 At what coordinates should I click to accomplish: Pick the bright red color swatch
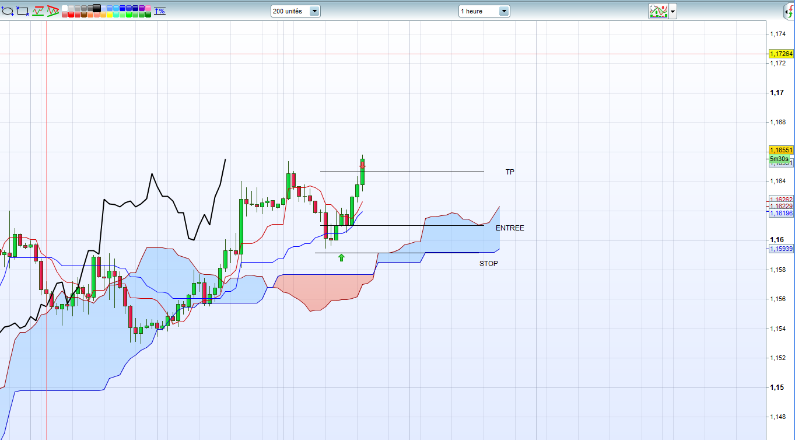71,15
